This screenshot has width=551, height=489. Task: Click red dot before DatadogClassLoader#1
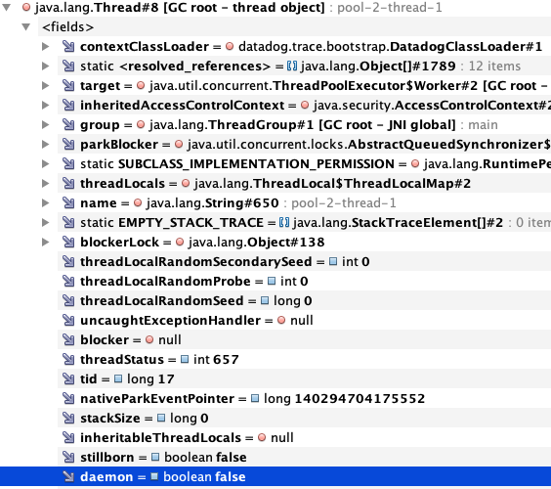coord(230,46)
